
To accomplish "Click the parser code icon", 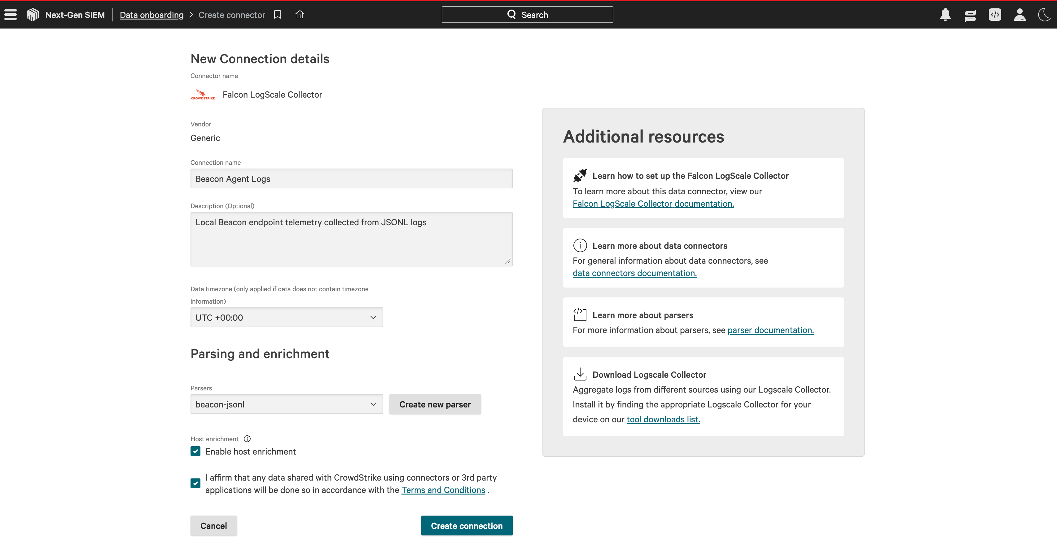I will tap(580, 315).
